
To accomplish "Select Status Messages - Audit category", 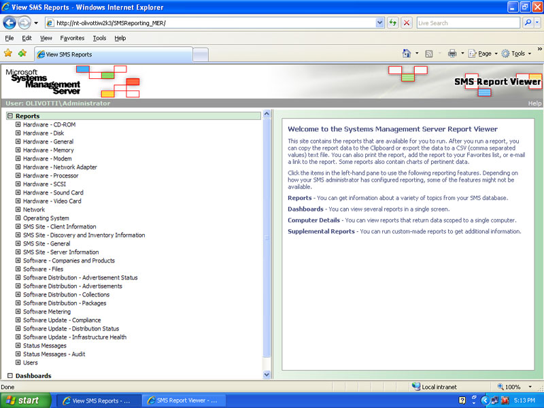I will click(x=54, y=354).
